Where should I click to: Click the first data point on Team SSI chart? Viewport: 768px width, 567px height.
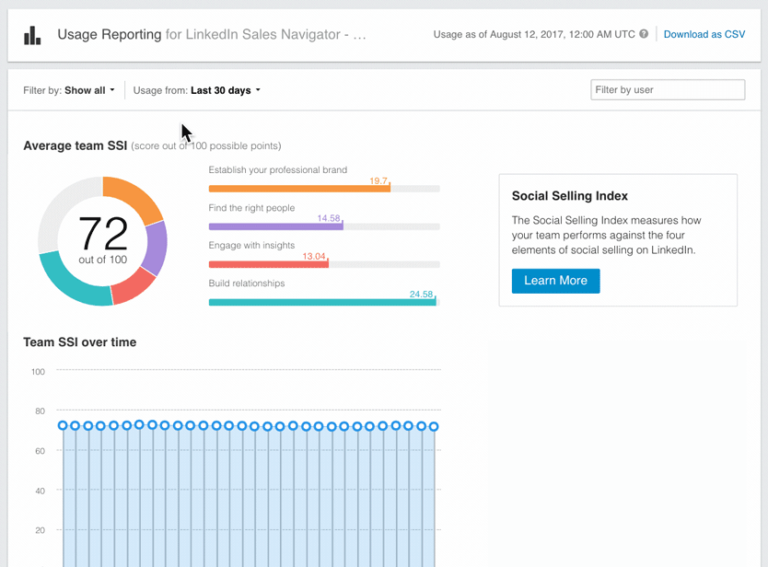tap(62, 426)
